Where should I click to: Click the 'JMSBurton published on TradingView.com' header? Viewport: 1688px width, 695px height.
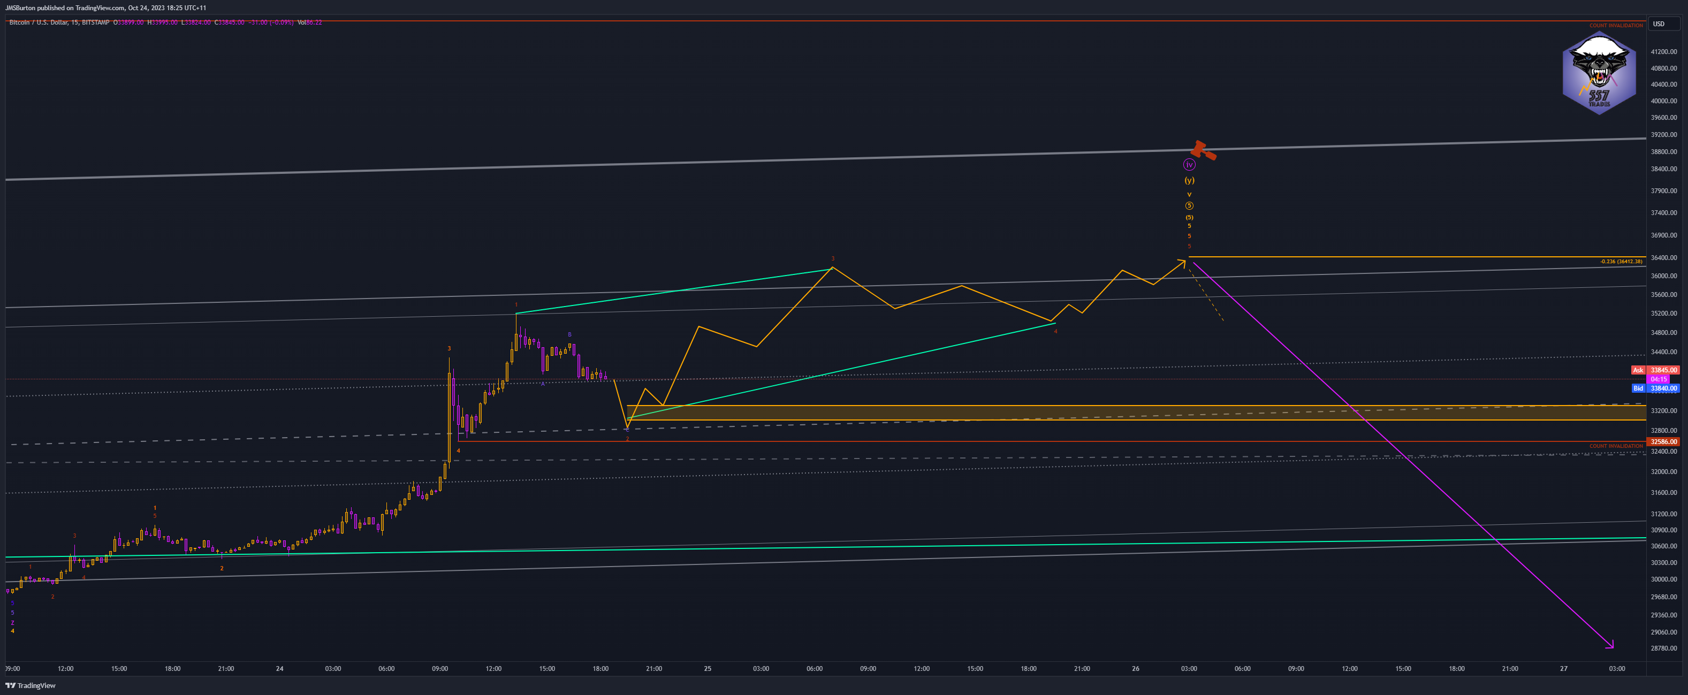coord(65,8)
